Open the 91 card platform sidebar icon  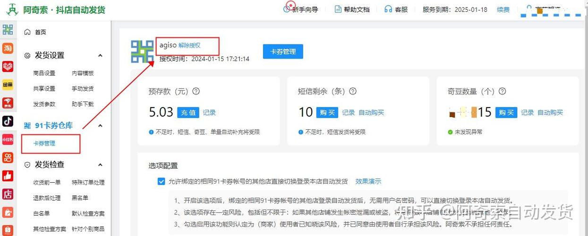[8, 30]
